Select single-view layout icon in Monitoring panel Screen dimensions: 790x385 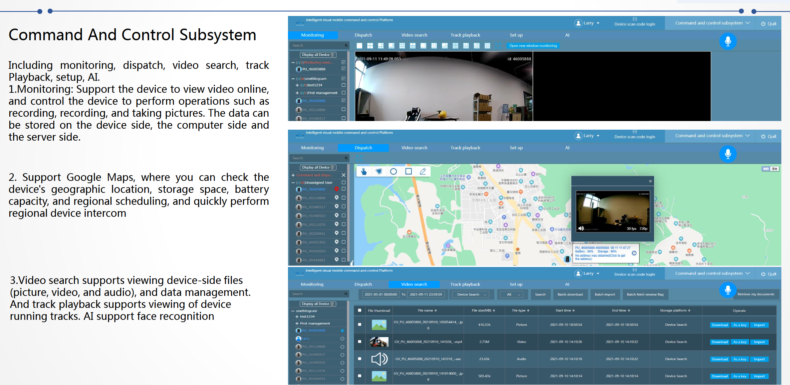(x=359, y=46)
